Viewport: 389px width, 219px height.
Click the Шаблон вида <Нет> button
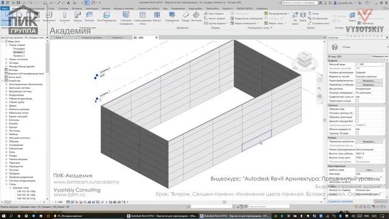(369, 170)
